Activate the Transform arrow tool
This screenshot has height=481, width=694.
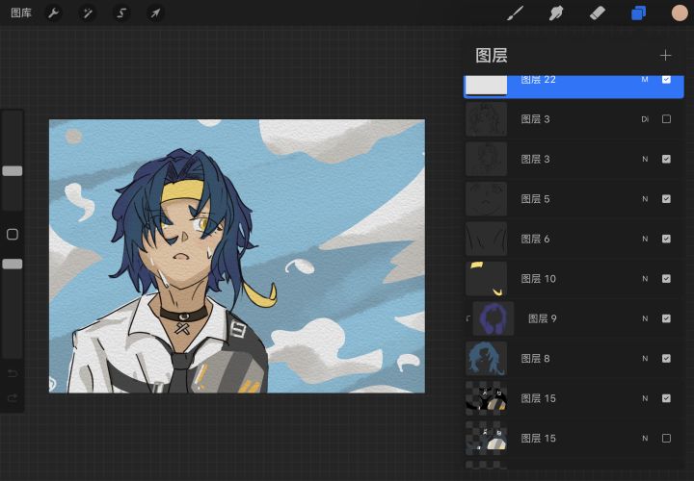point(155,13)
